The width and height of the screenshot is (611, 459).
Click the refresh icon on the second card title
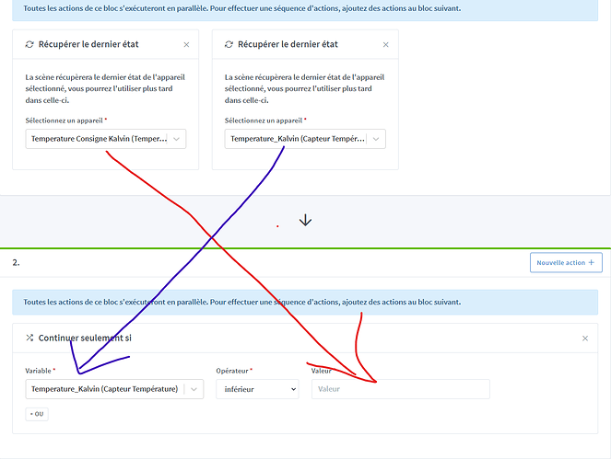pyautogui.click(x=229, y=44)
